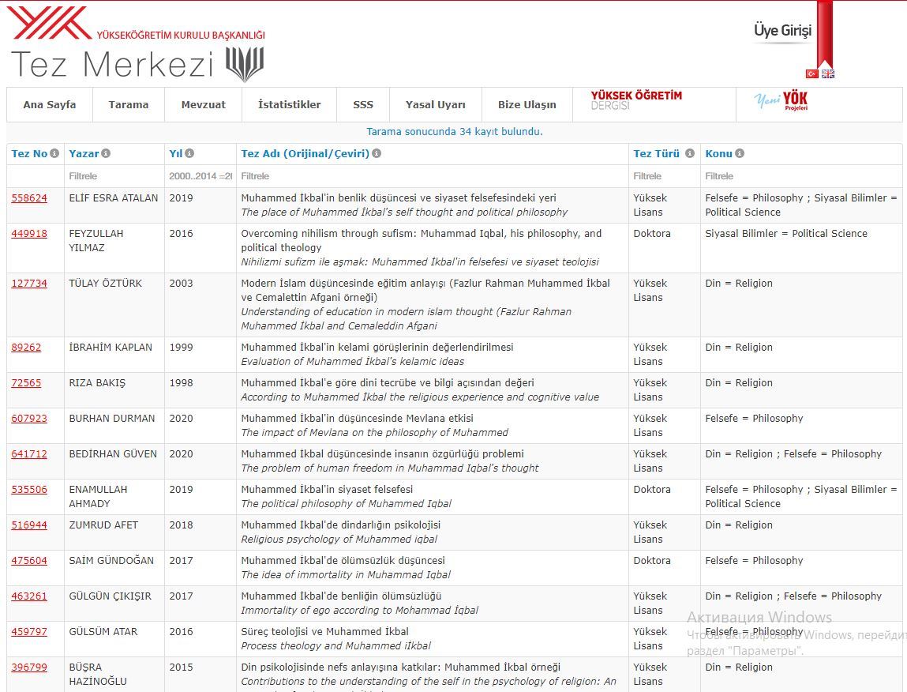The image size is (907, 692).
Task: Open the SSS menu item
Action: click(x=363, y=105)
